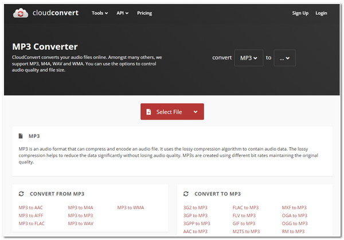
Task: Open the 3GP to MP3 link
Action: tap(196, 215)
